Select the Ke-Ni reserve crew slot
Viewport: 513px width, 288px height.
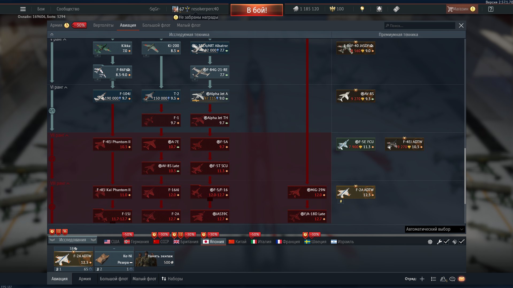(114, 259)
